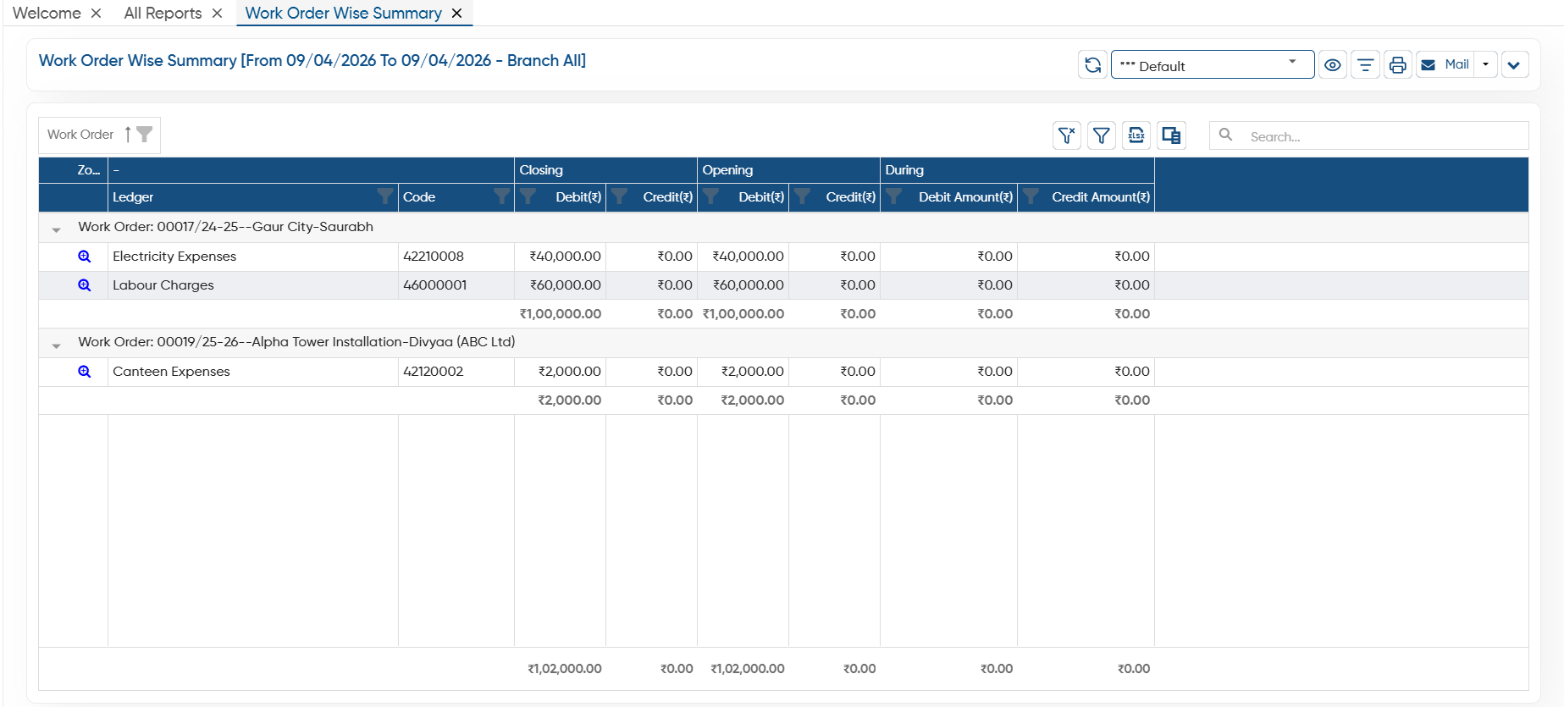Open Opening Credit column filter funnel

[x=802, y=196]
